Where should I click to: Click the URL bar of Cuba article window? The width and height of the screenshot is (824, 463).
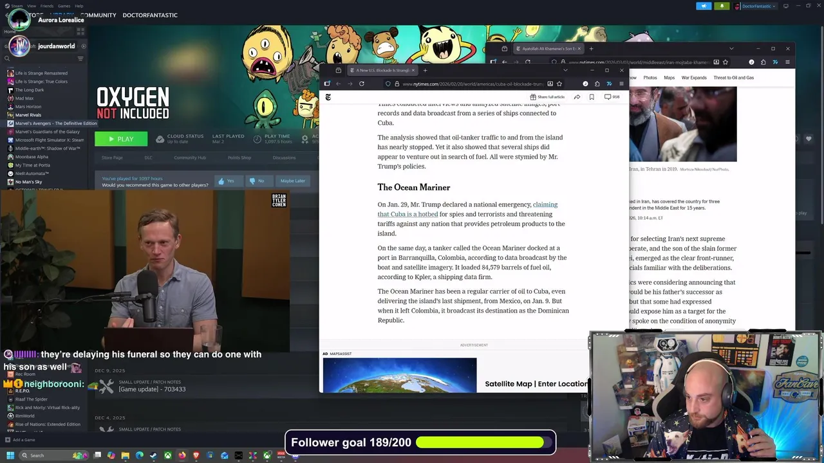473,84
